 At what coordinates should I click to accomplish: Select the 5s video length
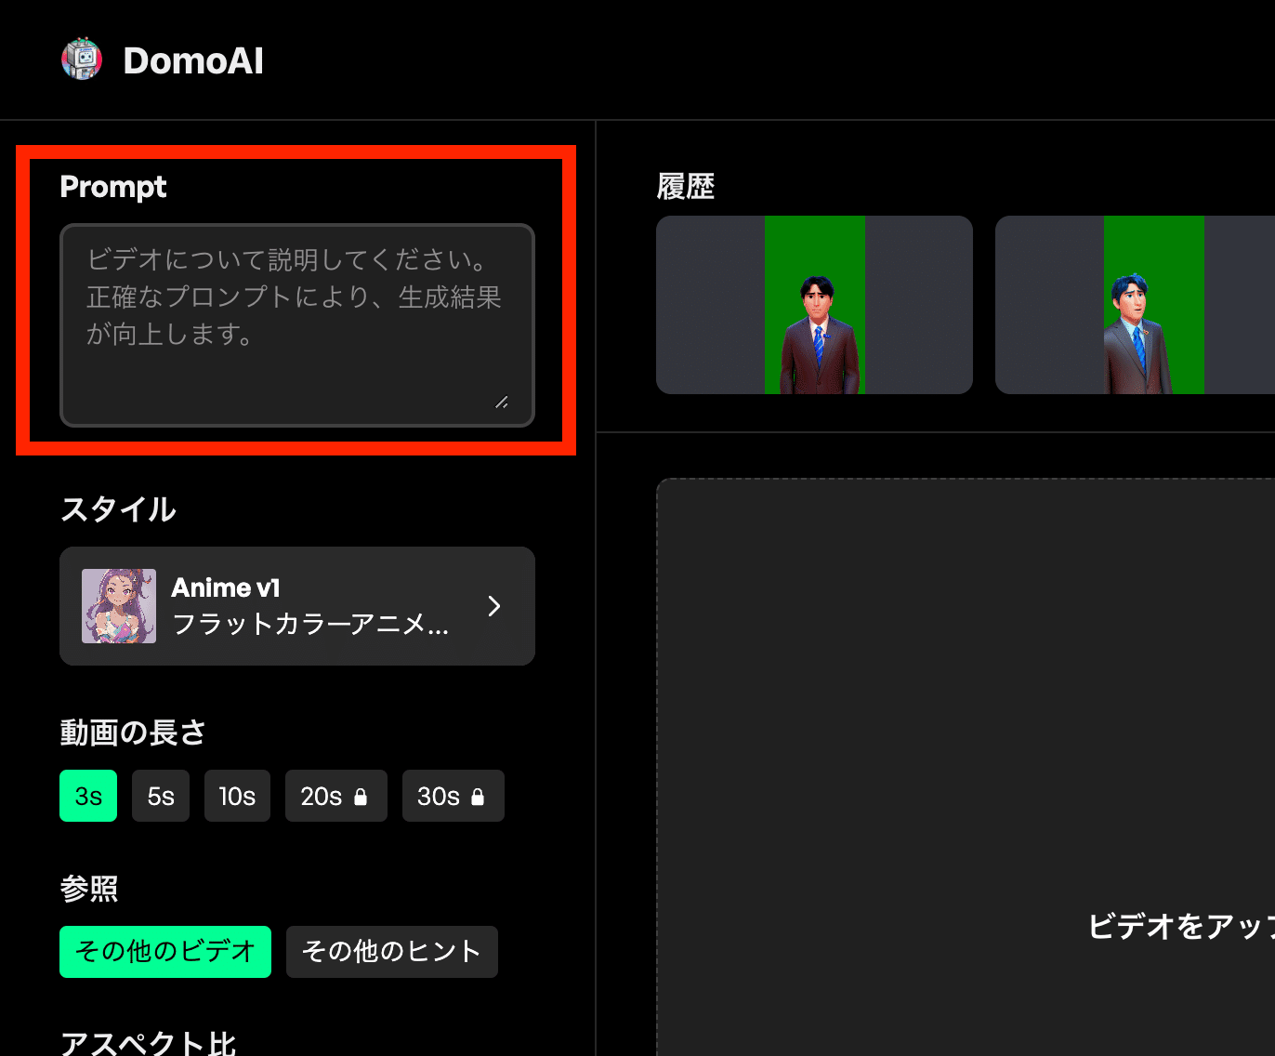161,796
